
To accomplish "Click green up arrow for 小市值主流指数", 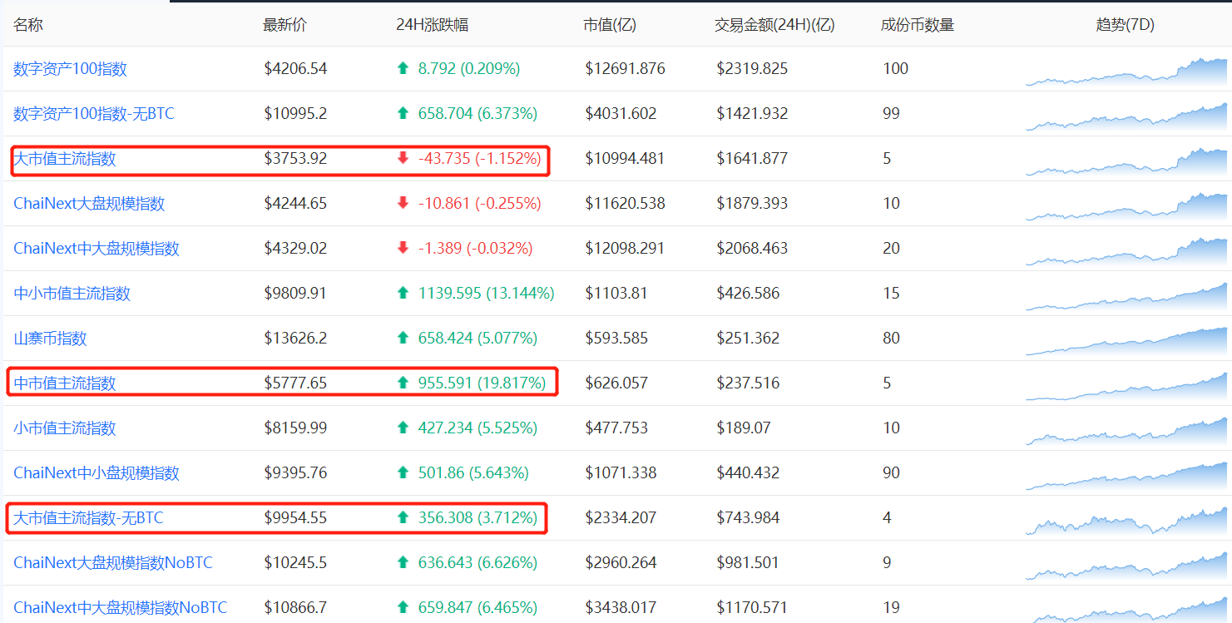I will [x=403, y=428].
